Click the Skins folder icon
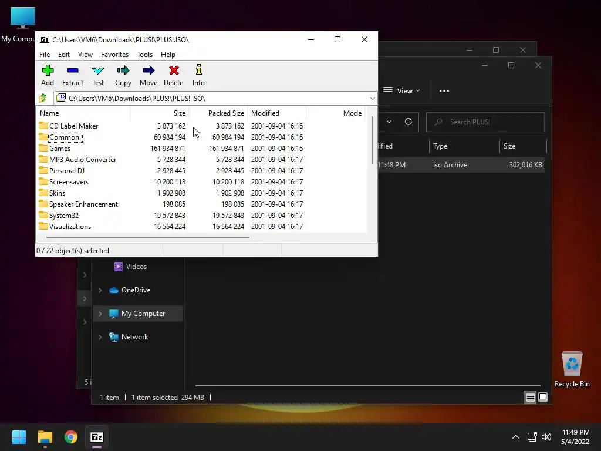This screenshot has width=601, height=451. [43, 193]
